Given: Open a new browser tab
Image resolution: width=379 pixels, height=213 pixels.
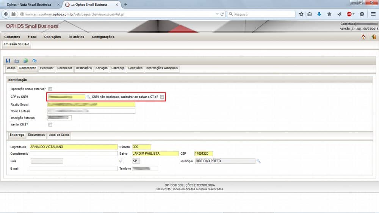Looking at the screenshot, I should [x=126, y=5].
